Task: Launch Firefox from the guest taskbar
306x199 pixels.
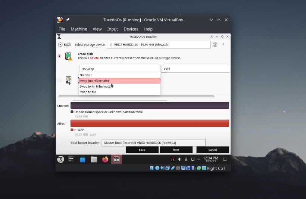Action: 105,159
